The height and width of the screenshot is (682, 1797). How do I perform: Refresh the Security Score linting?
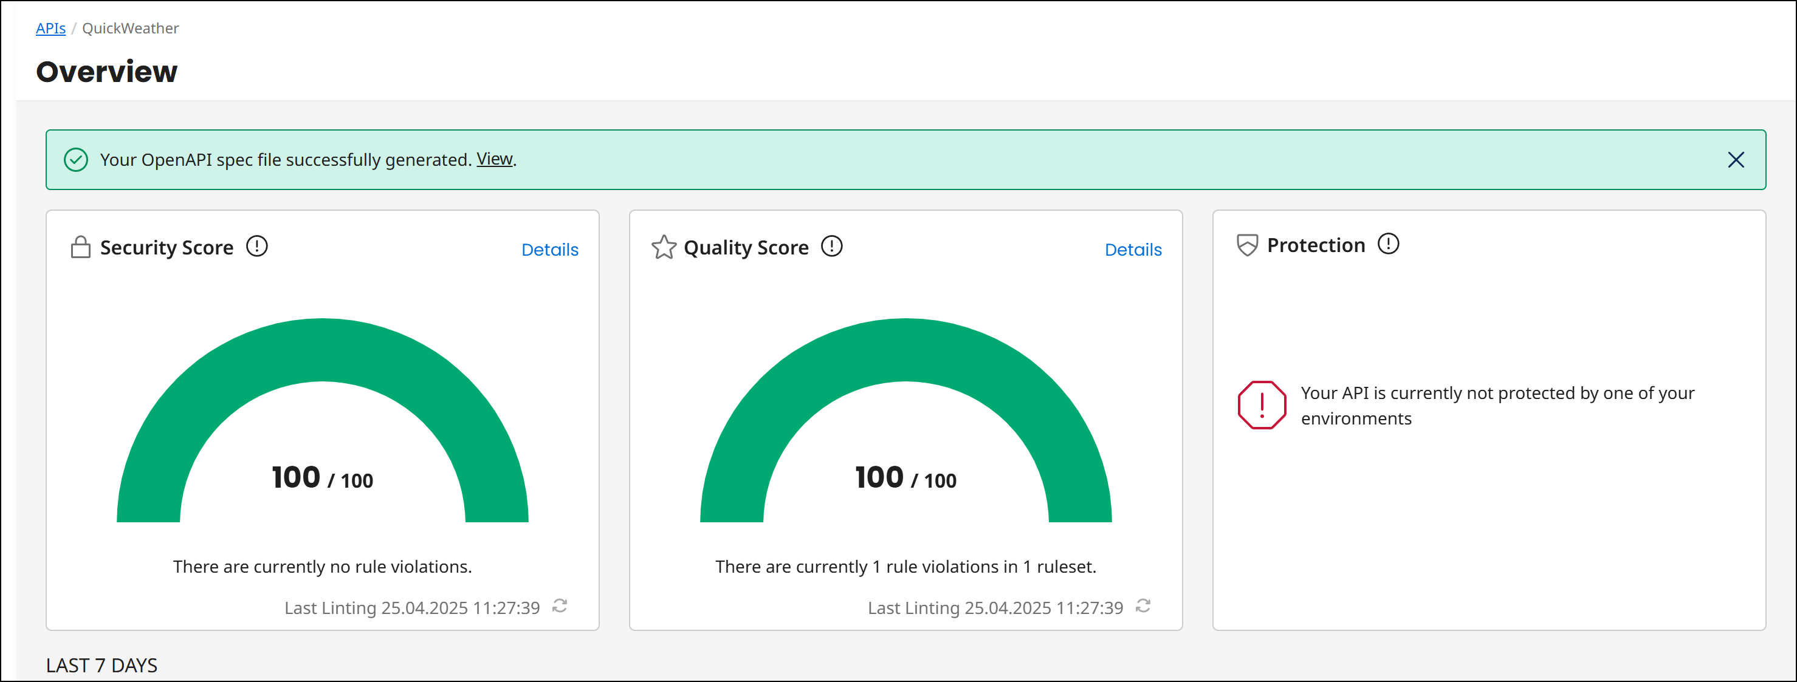click(x=560, y=607)
